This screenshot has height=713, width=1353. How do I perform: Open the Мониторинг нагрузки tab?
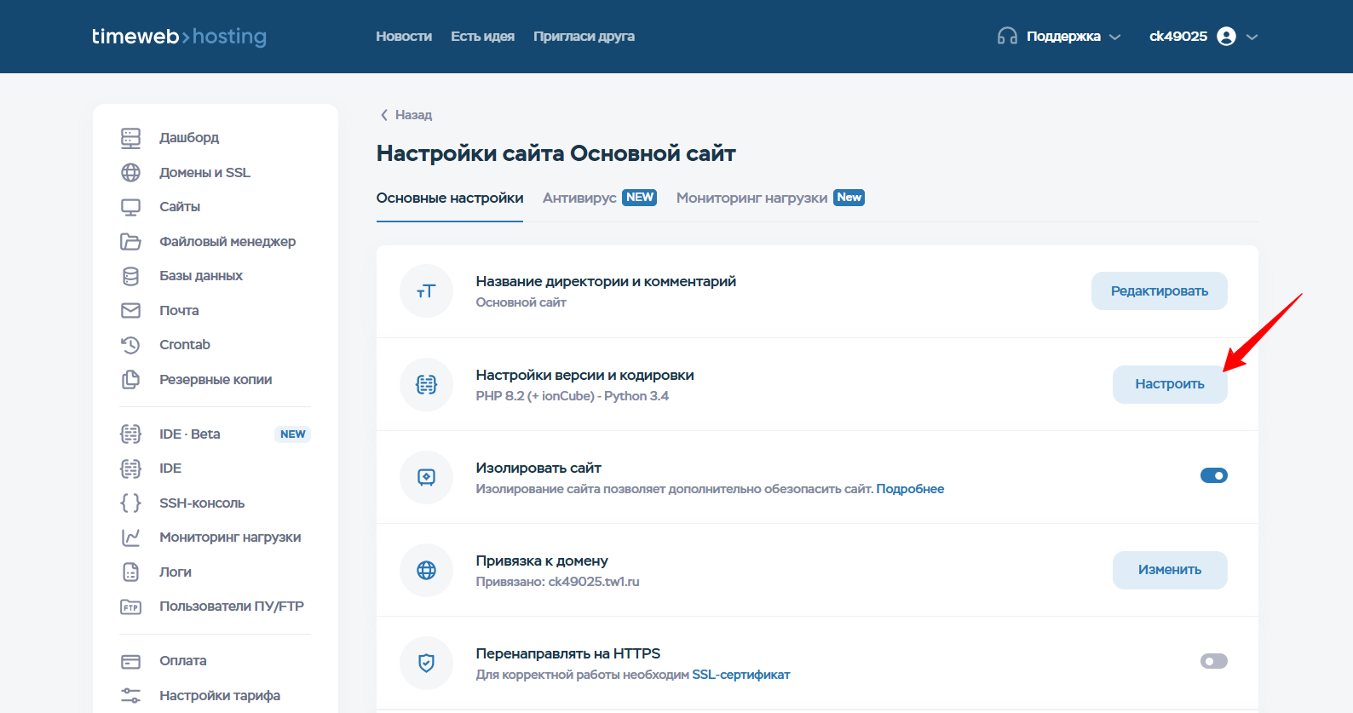[x=751, y=198]
